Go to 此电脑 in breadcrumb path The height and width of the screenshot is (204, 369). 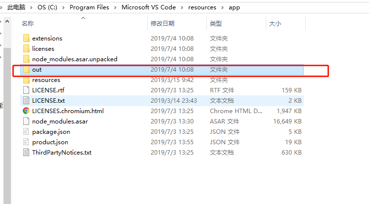[16, 8]
